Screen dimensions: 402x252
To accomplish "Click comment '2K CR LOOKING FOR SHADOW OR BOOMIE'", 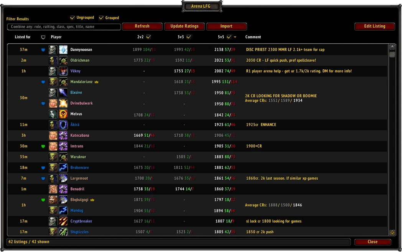I will 281,96.
